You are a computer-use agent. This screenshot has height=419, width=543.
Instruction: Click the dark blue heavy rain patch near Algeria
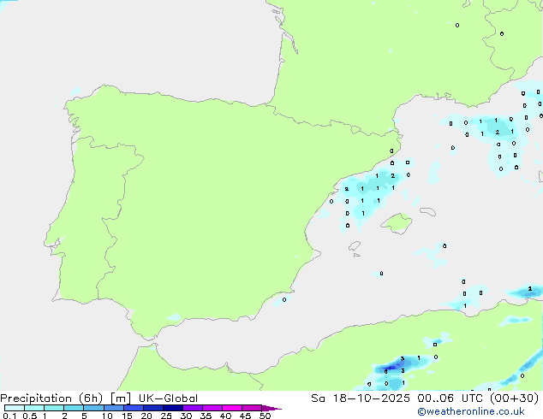click(x=393, y=369)
